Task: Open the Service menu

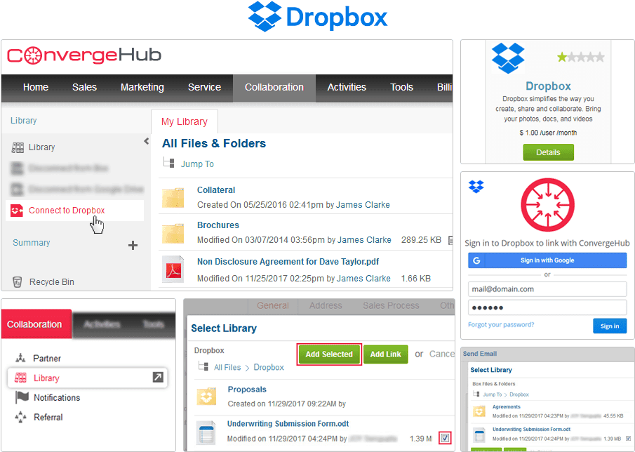Action: pos(204,87)
